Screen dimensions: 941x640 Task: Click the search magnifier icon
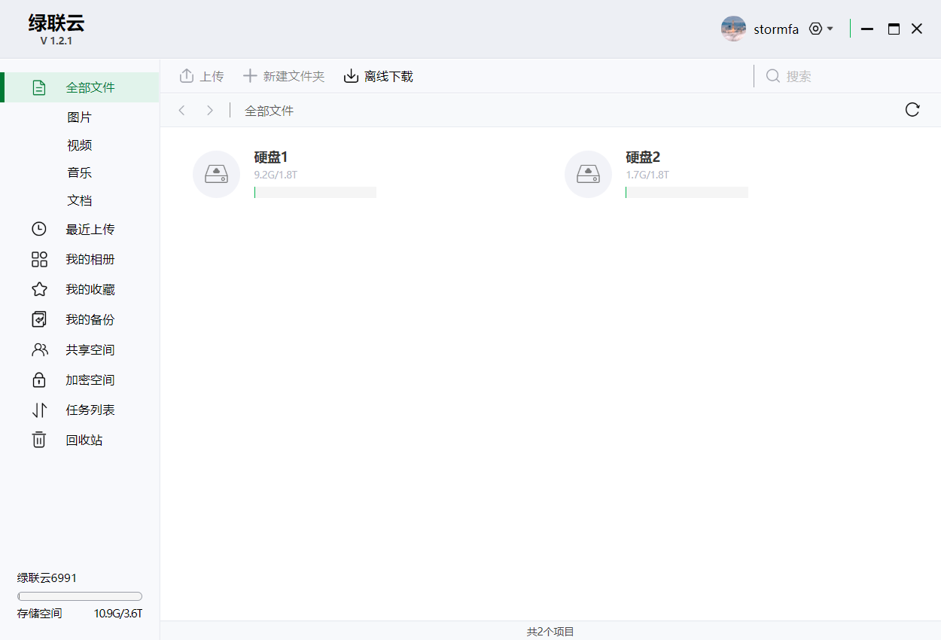pos(773,76)
